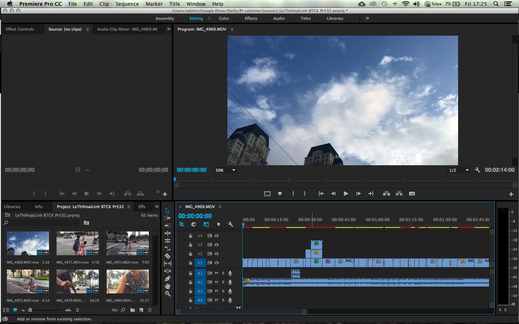
Task: Open timeline settings wrench icon
Action: pos(231,224)
